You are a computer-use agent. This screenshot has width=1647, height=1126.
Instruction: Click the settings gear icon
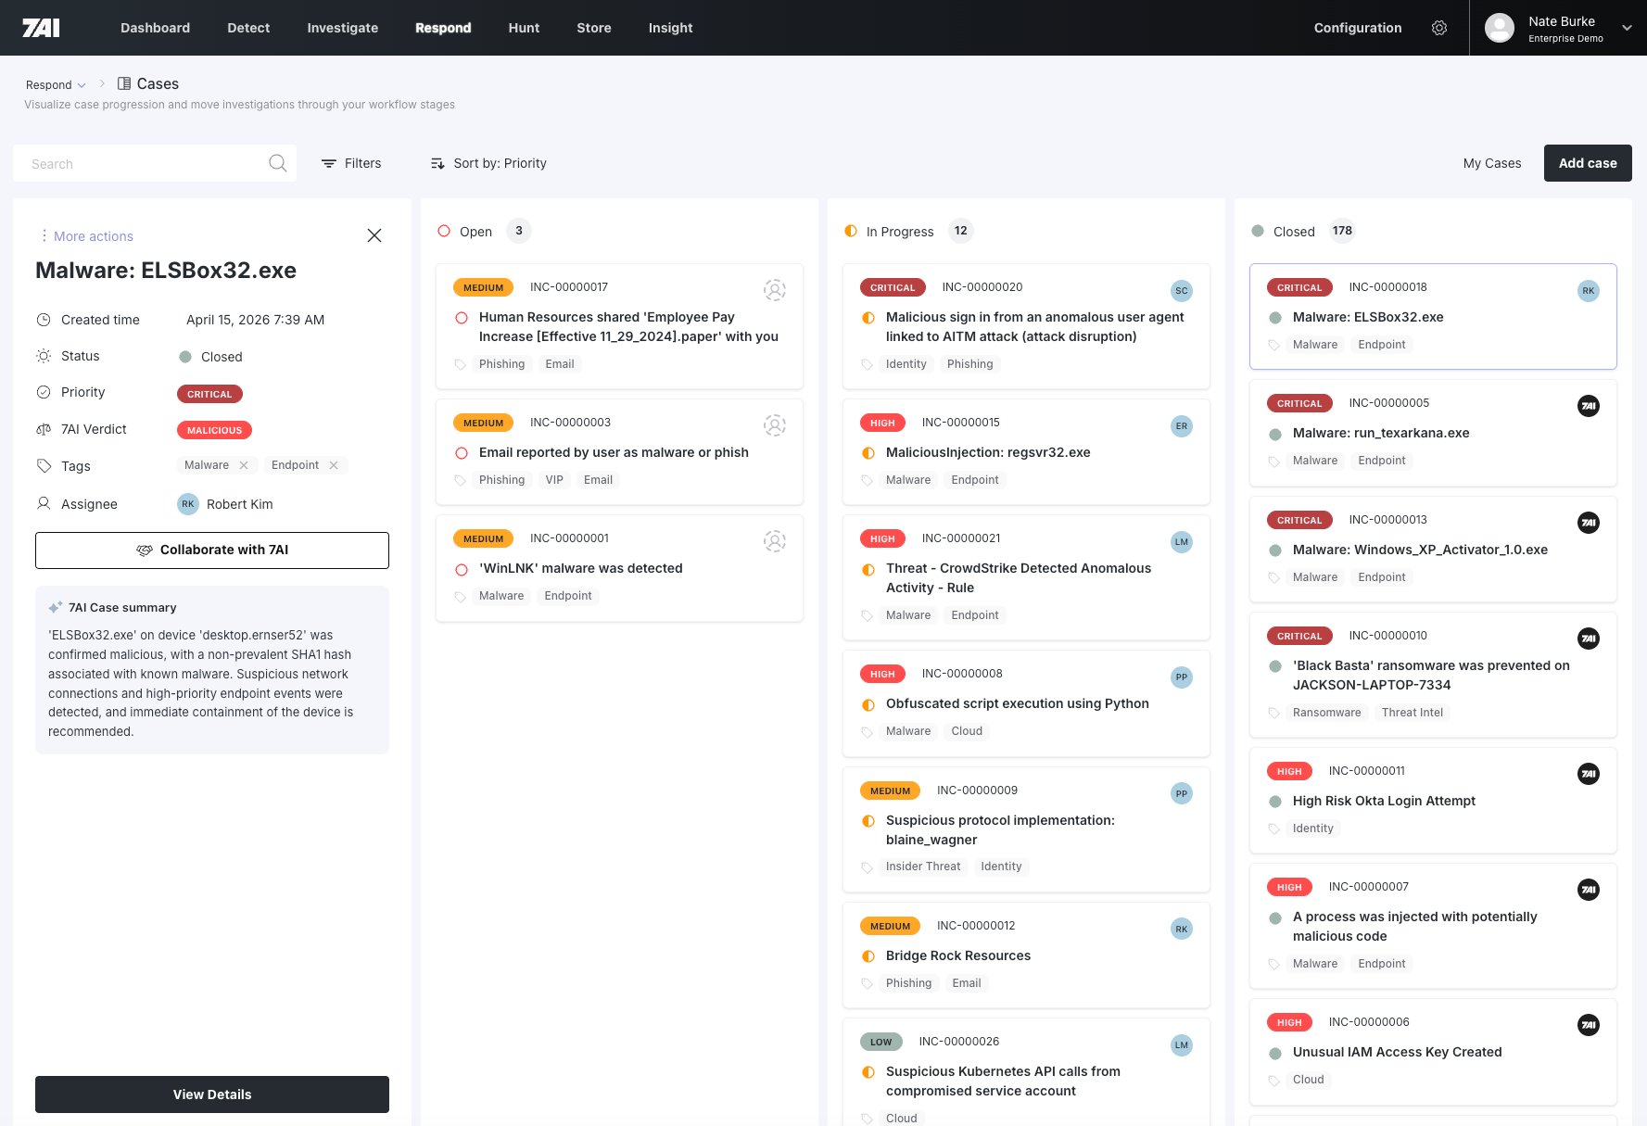1438,28
